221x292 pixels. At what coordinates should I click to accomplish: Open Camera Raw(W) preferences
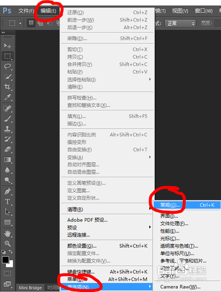tap(187, 287)
